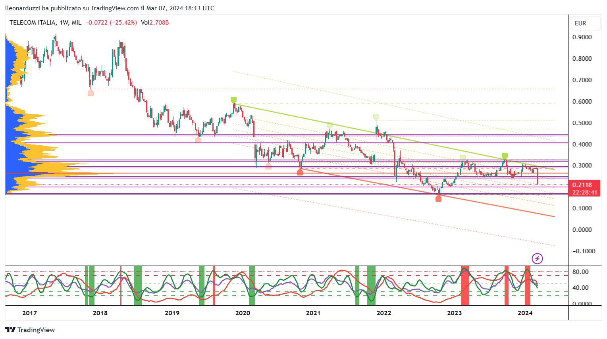Screen dimensions: 607x339
Task: Click the light green marker at early 2021 high
Action: [330, 125]
